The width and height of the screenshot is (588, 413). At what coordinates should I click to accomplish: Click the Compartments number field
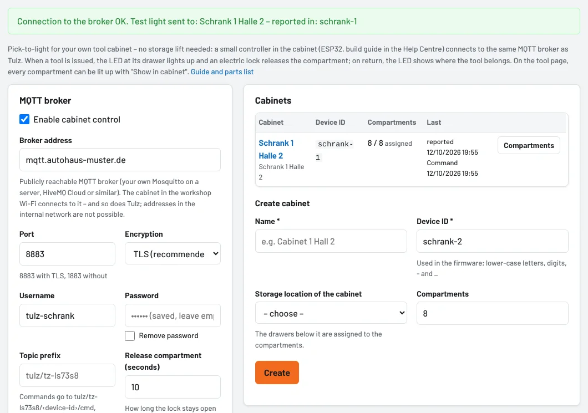coord(493,313)
